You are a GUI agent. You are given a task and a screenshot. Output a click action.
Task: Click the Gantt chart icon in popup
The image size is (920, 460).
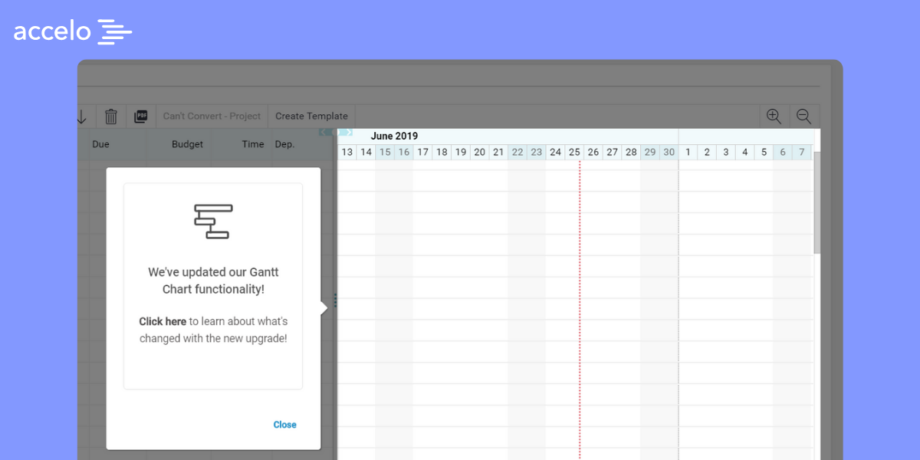pyautogui.click(x=213, y=221)
